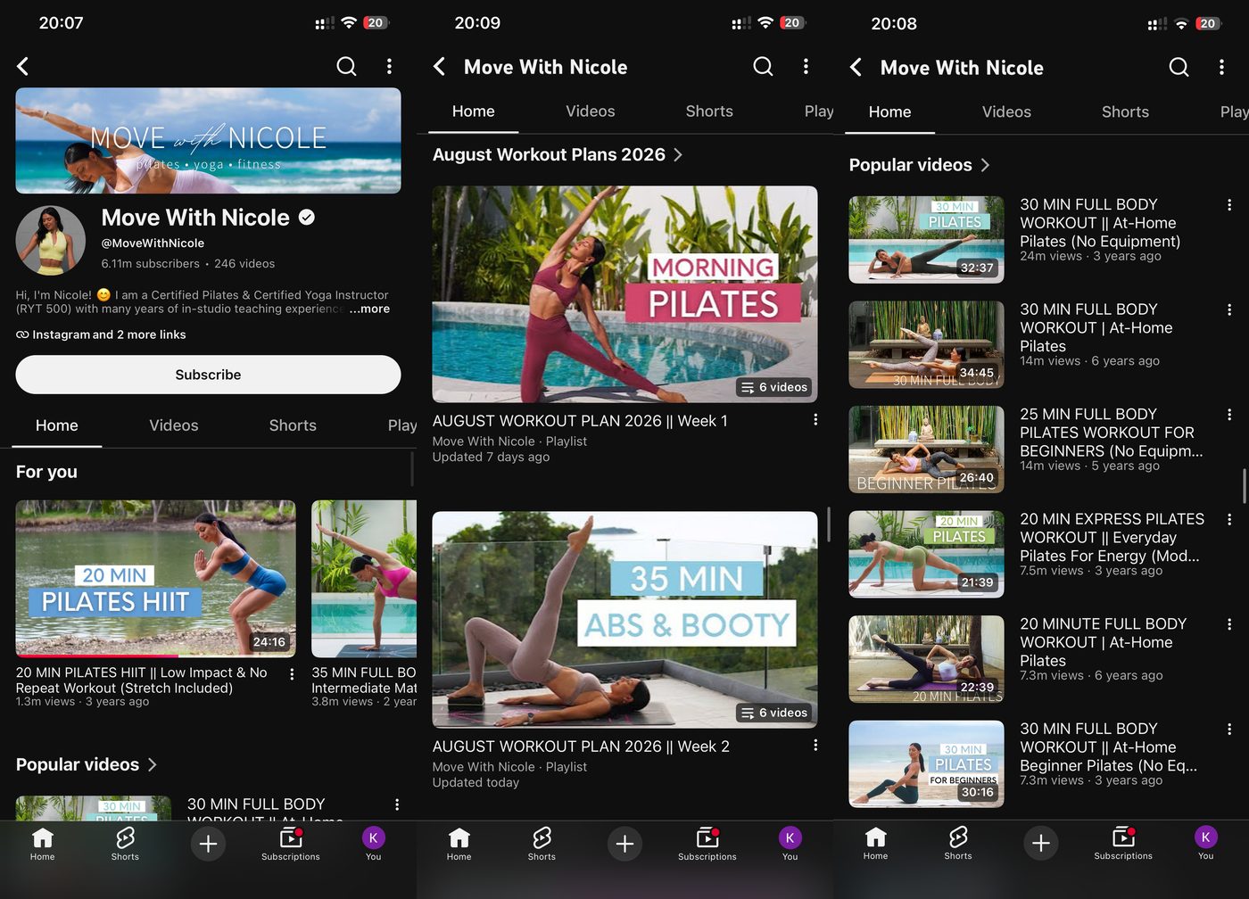The image size is (1249, 899).
Task: Open AUGUST WORKOUT PLAN 2026 Week 2 title
Action: point(581,746)
